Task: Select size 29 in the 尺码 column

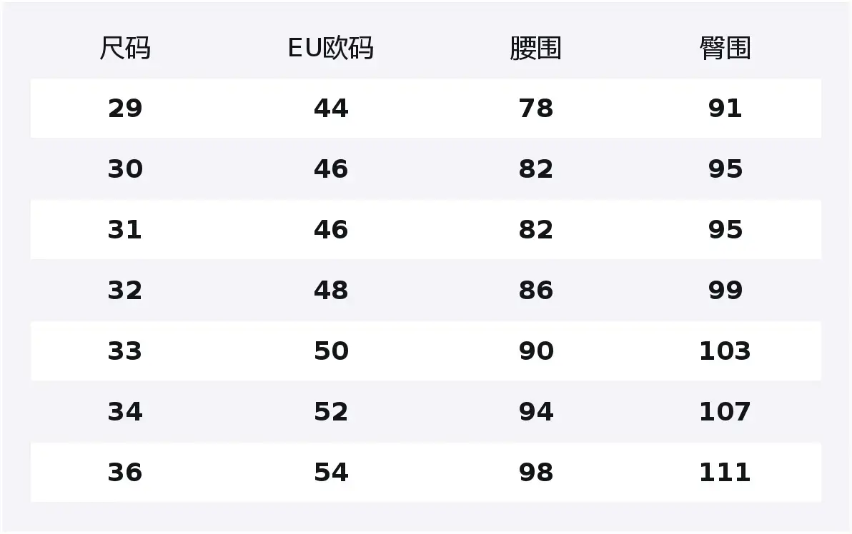Action: click(125, 109)
